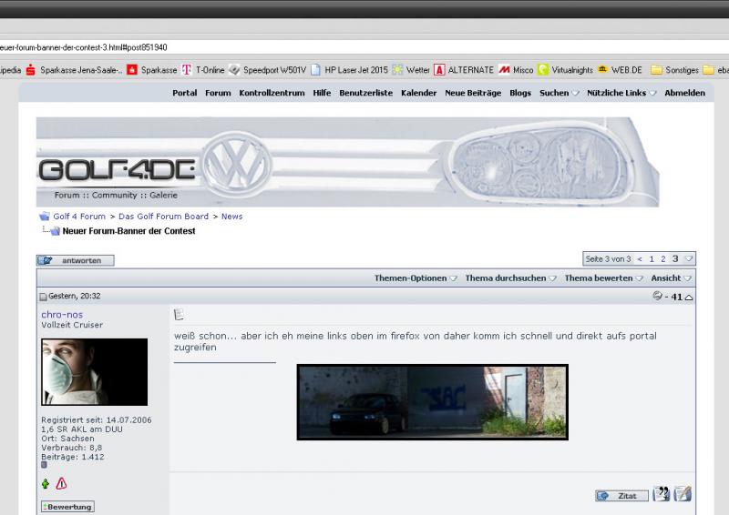Click the Golf 4 Forum breadcrumb home icon

point(44,217)
